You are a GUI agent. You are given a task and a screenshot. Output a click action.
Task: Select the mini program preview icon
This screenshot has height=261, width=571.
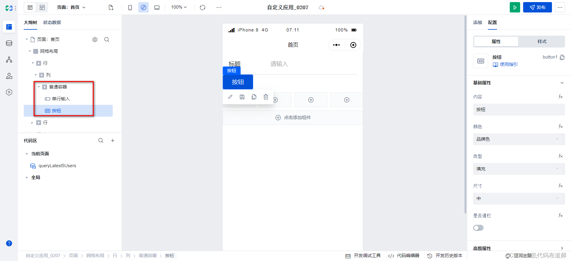[143, 7]
